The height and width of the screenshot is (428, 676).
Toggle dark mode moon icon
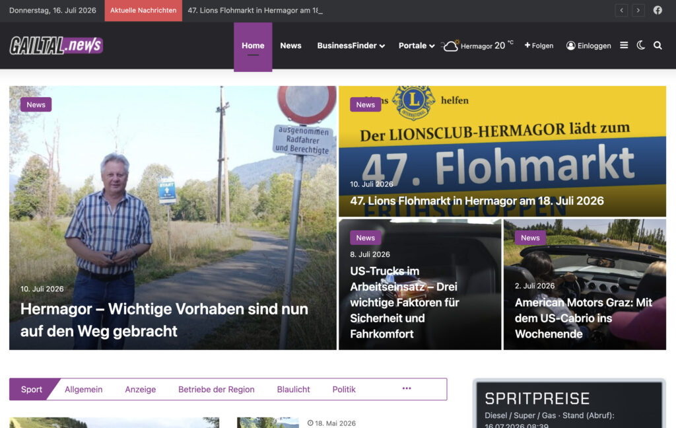click(640, 46)
